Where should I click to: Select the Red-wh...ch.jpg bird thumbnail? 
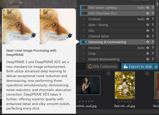(x=125, y=85)
